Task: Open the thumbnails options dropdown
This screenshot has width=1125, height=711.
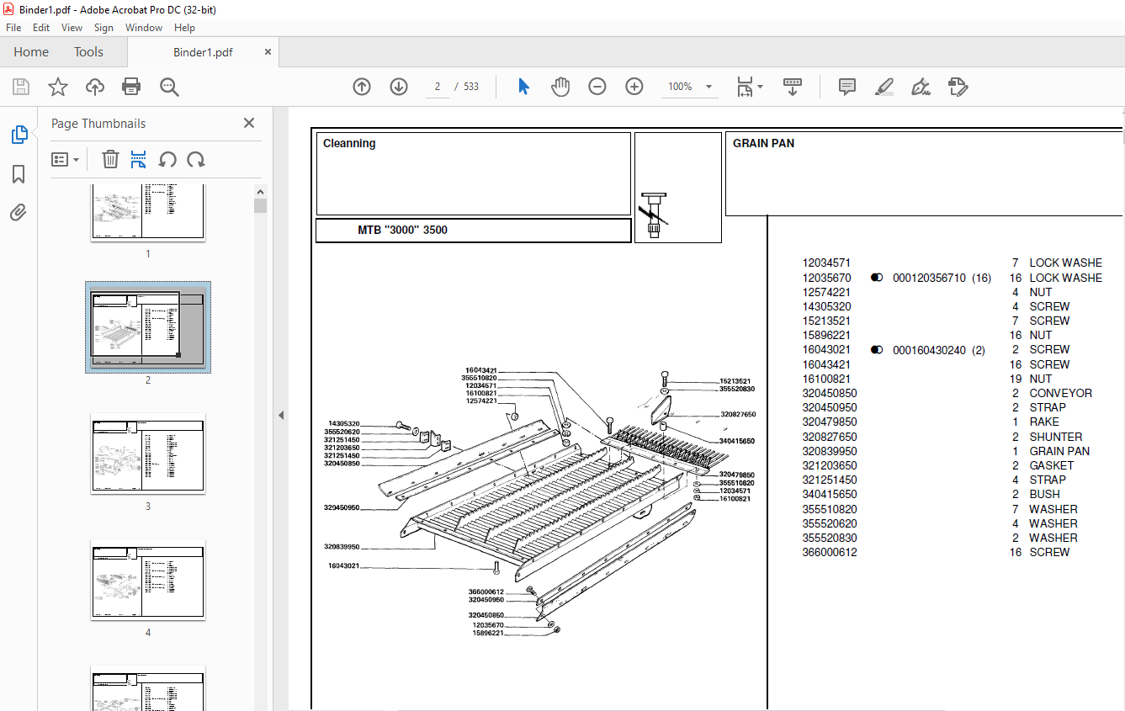Action: click(65, 159)
